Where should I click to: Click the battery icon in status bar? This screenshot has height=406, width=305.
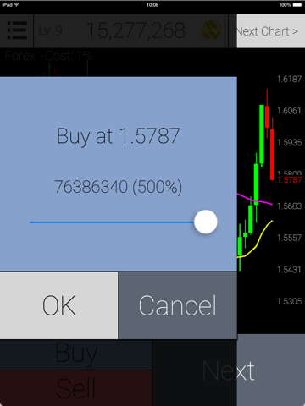click(x=297, y=5)
